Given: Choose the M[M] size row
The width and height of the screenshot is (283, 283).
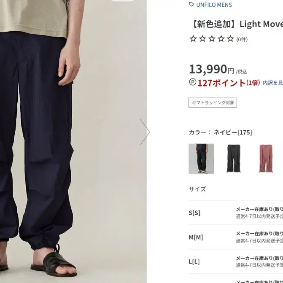Looking at the screenshot, I should 236,237.
